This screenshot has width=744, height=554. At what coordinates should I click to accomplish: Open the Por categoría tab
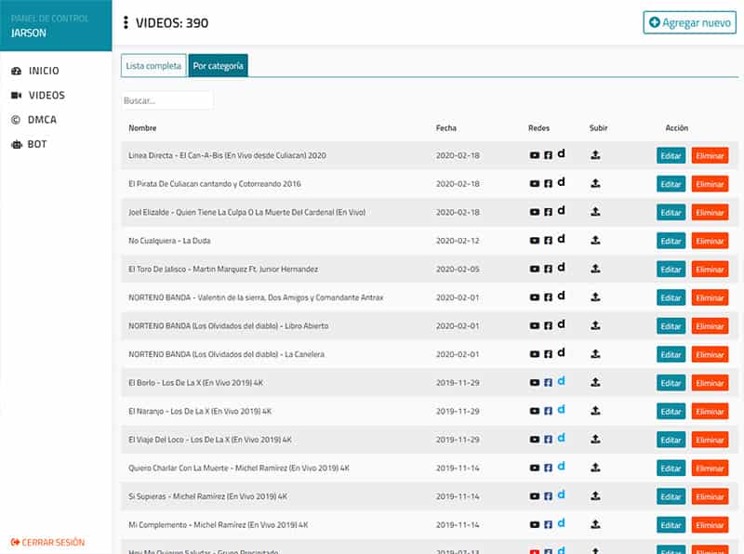pos(218,66)
